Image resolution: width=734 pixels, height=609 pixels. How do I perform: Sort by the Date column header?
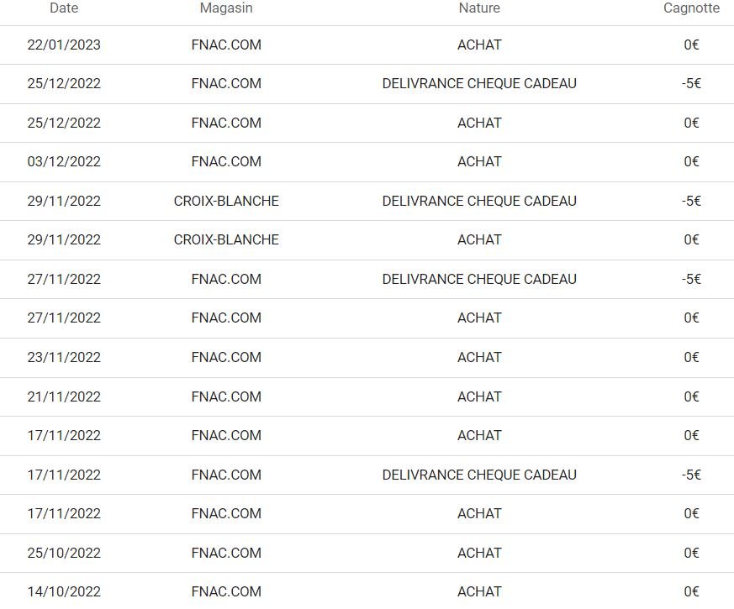click(64, 8)
